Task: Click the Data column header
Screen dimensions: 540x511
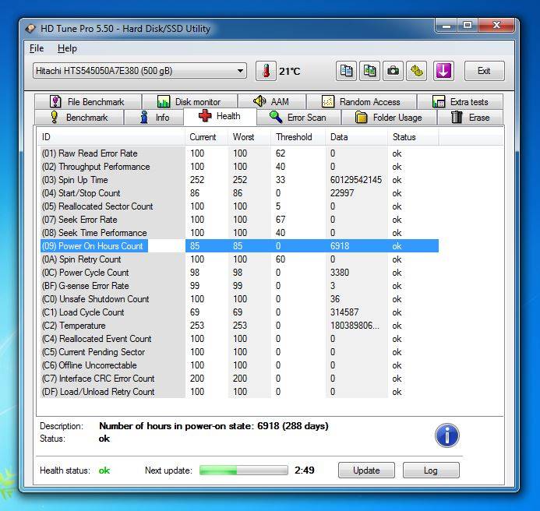Action: click(x=357, y=137)
